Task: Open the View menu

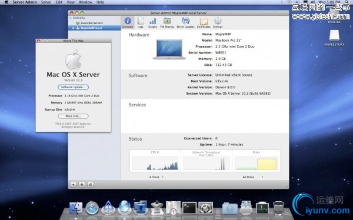Action: click(x=71, y=2)
